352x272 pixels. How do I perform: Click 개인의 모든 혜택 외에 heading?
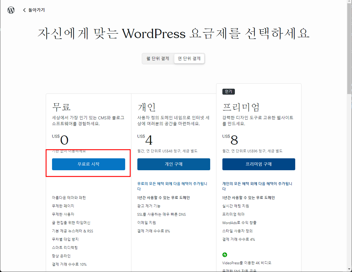[x=257, y=186]
